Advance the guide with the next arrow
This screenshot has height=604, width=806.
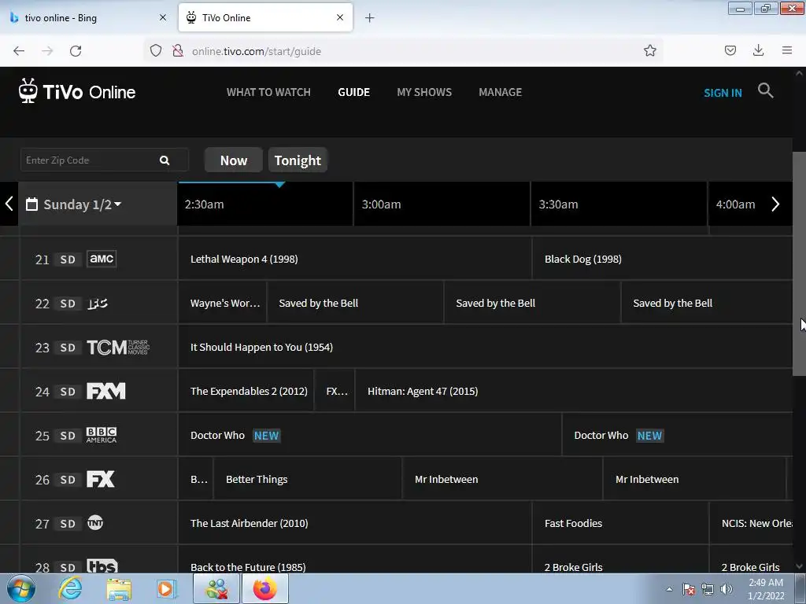click(775, 204)
